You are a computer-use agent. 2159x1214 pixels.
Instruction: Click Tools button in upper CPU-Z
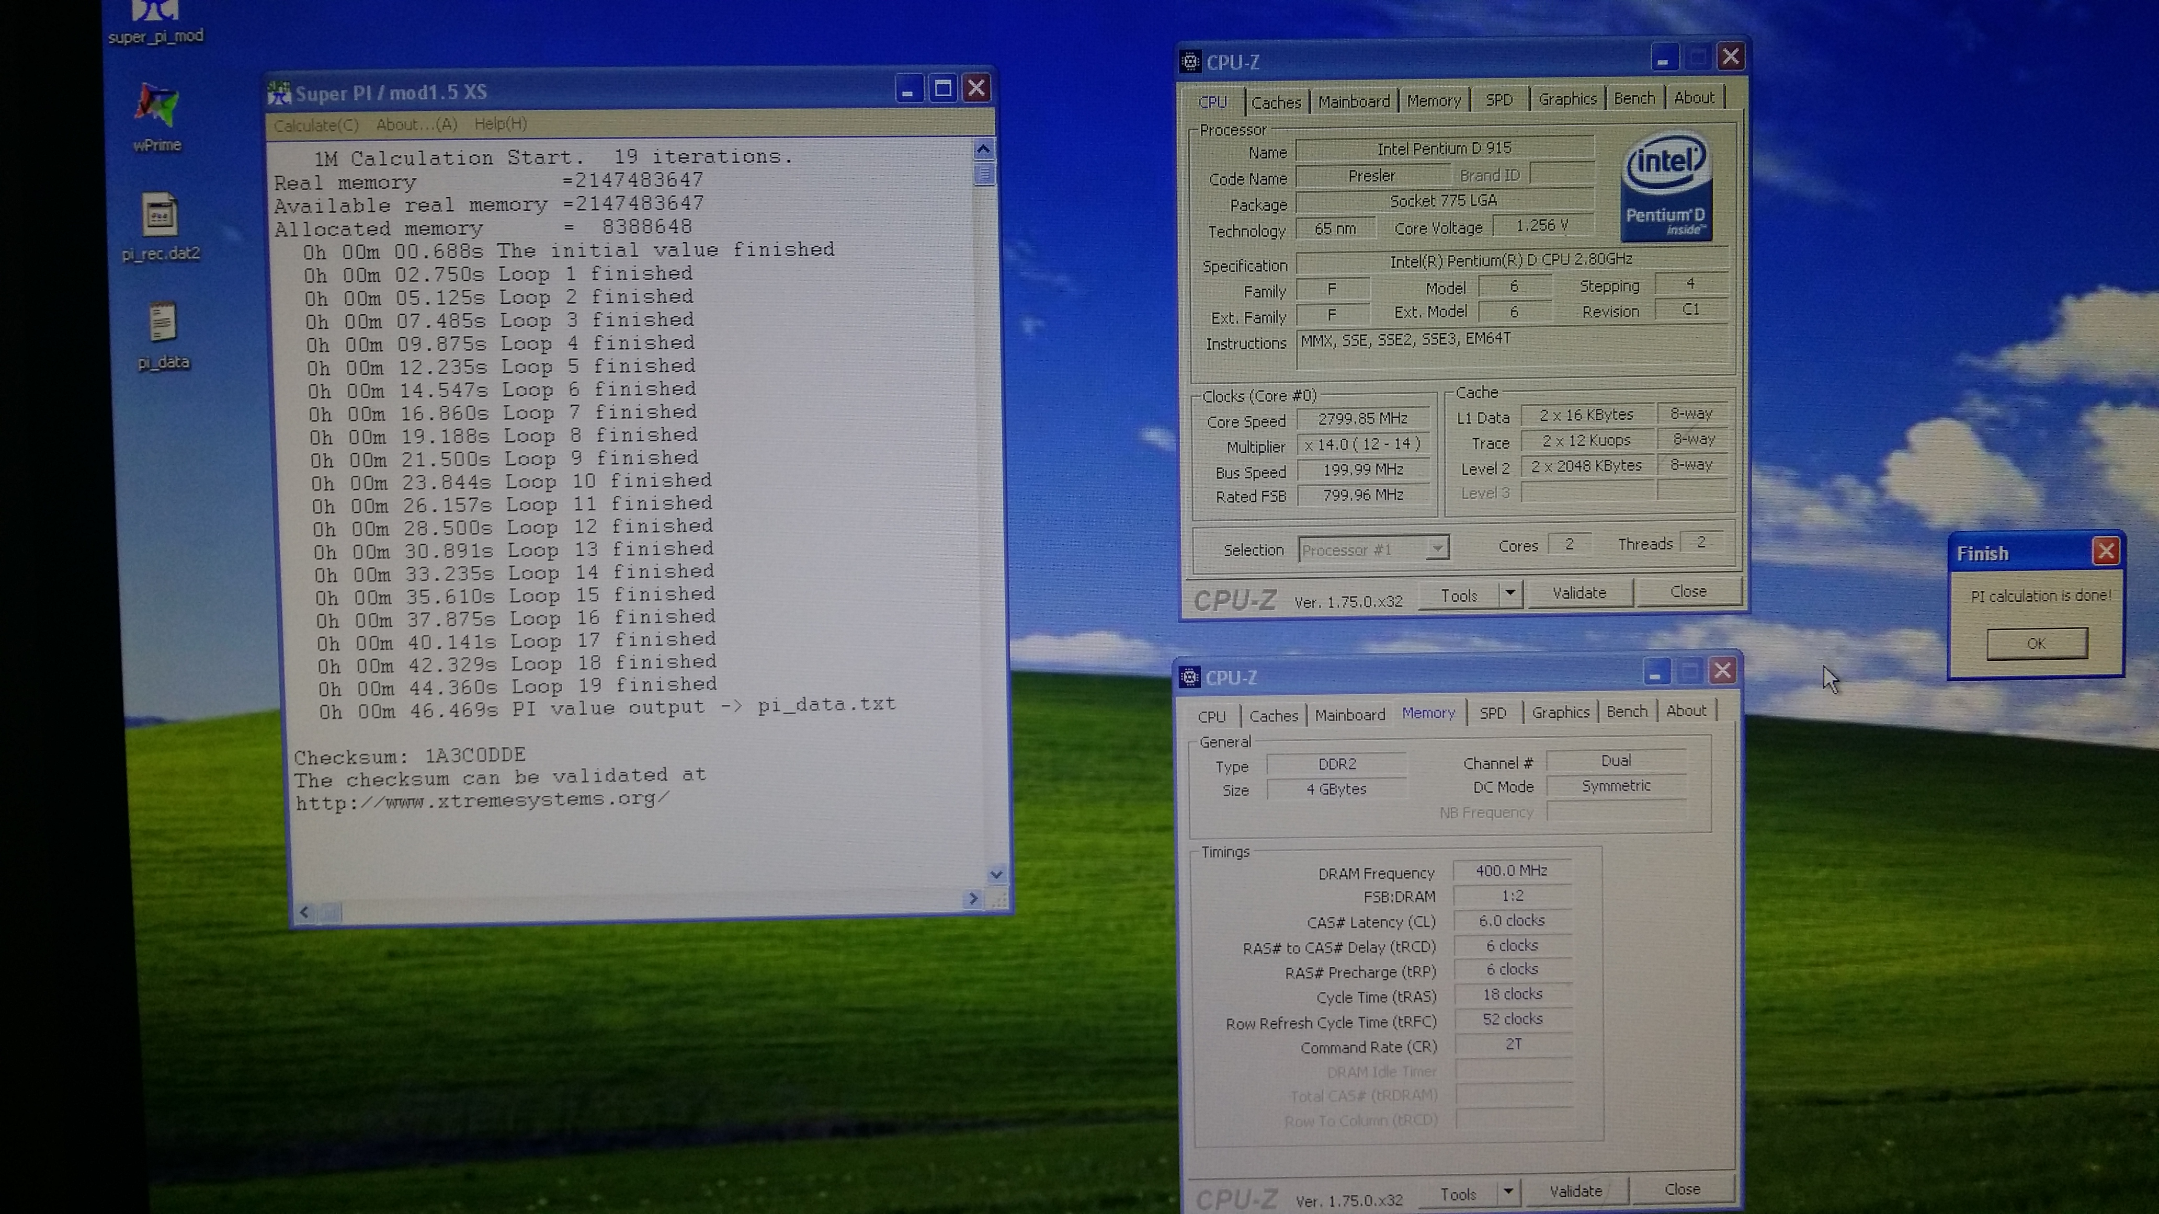pyautogui.click(x=1458, y=595)
